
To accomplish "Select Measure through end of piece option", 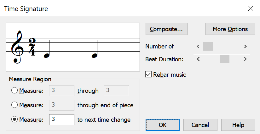I will (14, 105).
